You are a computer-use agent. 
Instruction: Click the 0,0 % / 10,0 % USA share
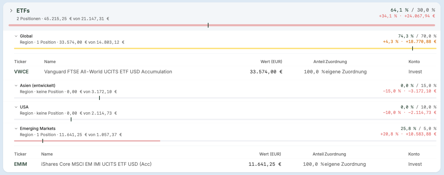pos(418,107)
